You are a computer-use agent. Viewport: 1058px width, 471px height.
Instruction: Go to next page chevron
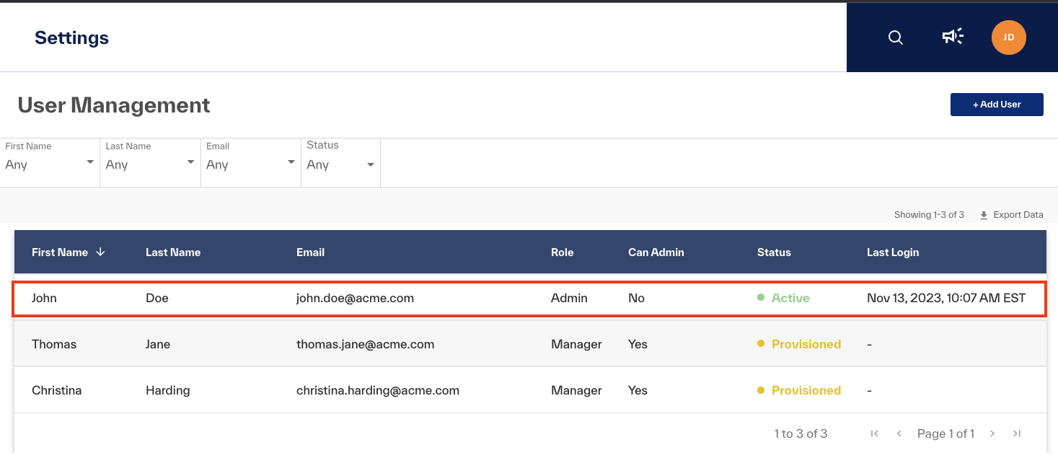992,433
